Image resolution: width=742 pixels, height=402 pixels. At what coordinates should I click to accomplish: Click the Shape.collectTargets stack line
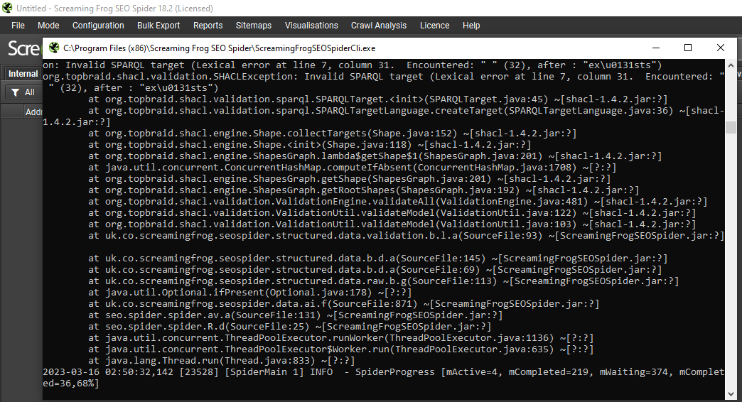click(x=332, y=134)
